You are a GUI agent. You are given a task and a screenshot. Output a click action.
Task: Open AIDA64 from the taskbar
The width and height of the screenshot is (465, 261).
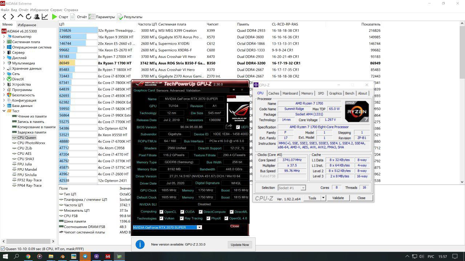(108, 256)
